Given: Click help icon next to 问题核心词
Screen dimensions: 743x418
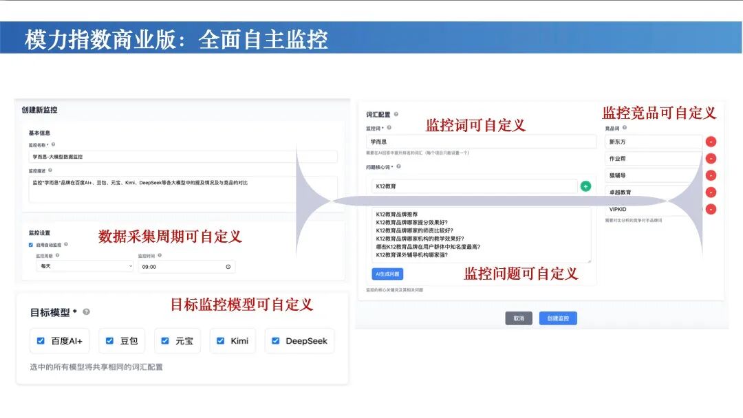Looking at the screenshot, I should tap(398, 166).
